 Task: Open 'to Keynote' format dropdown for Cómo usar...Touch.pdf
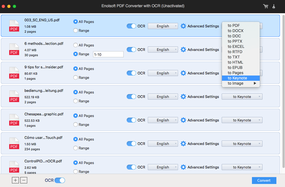click(x=242, y=144)
